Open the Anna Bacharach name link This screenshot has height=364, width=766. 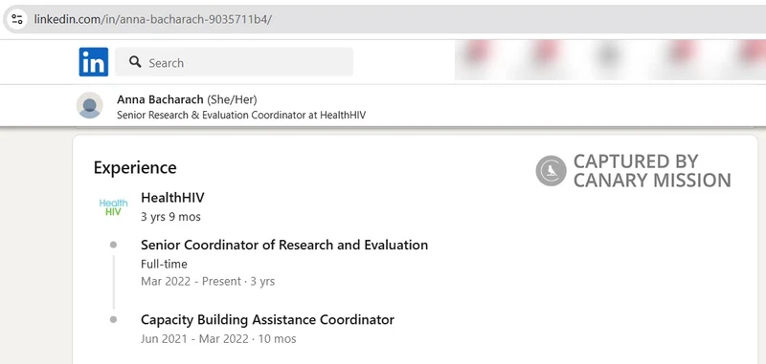(160, 99)
